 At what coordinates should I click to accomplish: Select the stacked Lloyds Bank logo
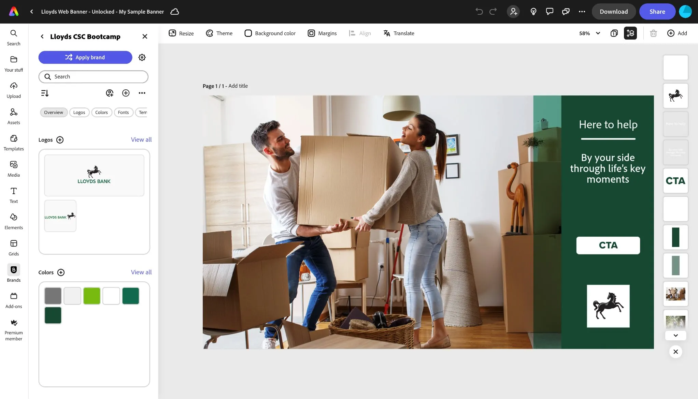pos(94,175)
